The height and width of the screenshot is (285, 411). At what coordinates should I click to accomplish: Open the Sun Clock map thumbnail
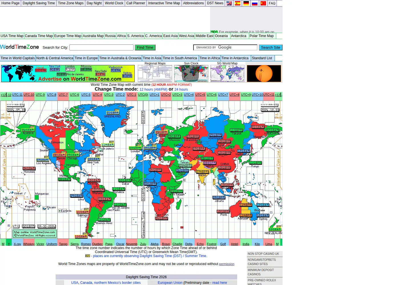pyautogui.click(x=191, y=74)
